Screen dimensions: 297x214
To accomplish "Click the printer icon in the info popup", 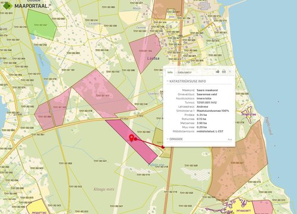I will (224, 71).
